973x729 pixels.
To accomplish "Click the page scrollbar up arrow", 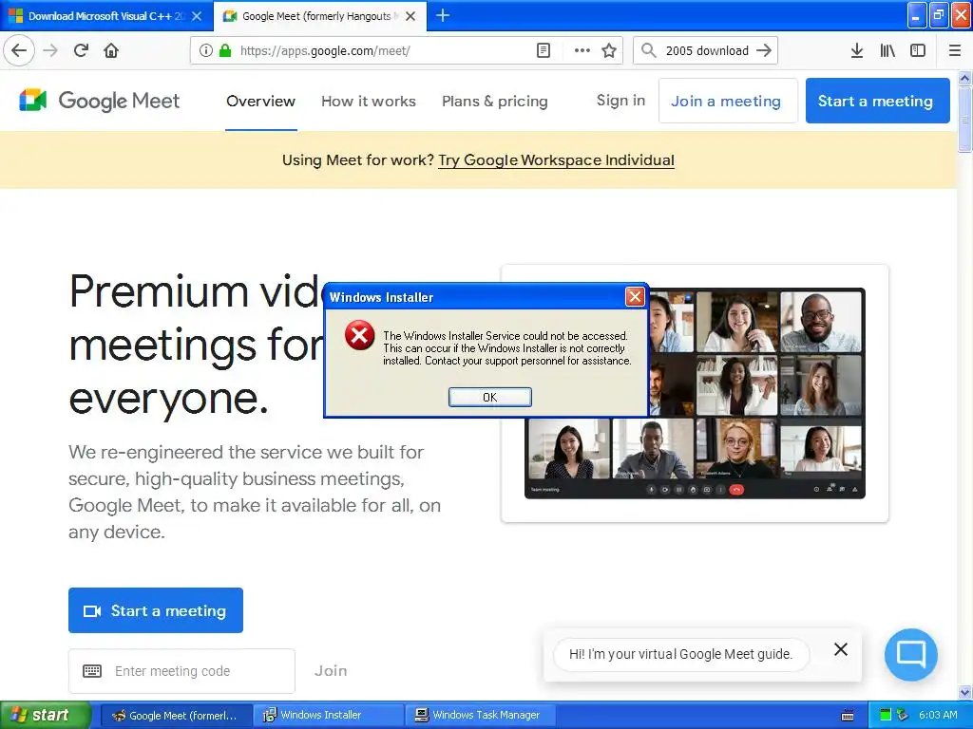I will coord(964,78).
